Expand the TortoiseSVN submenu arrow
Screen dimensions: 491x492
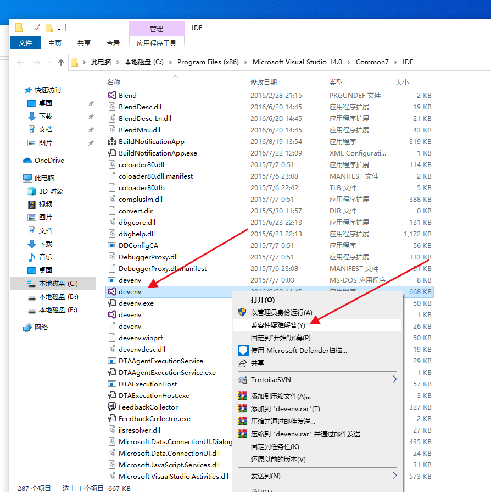pos(394,379)
